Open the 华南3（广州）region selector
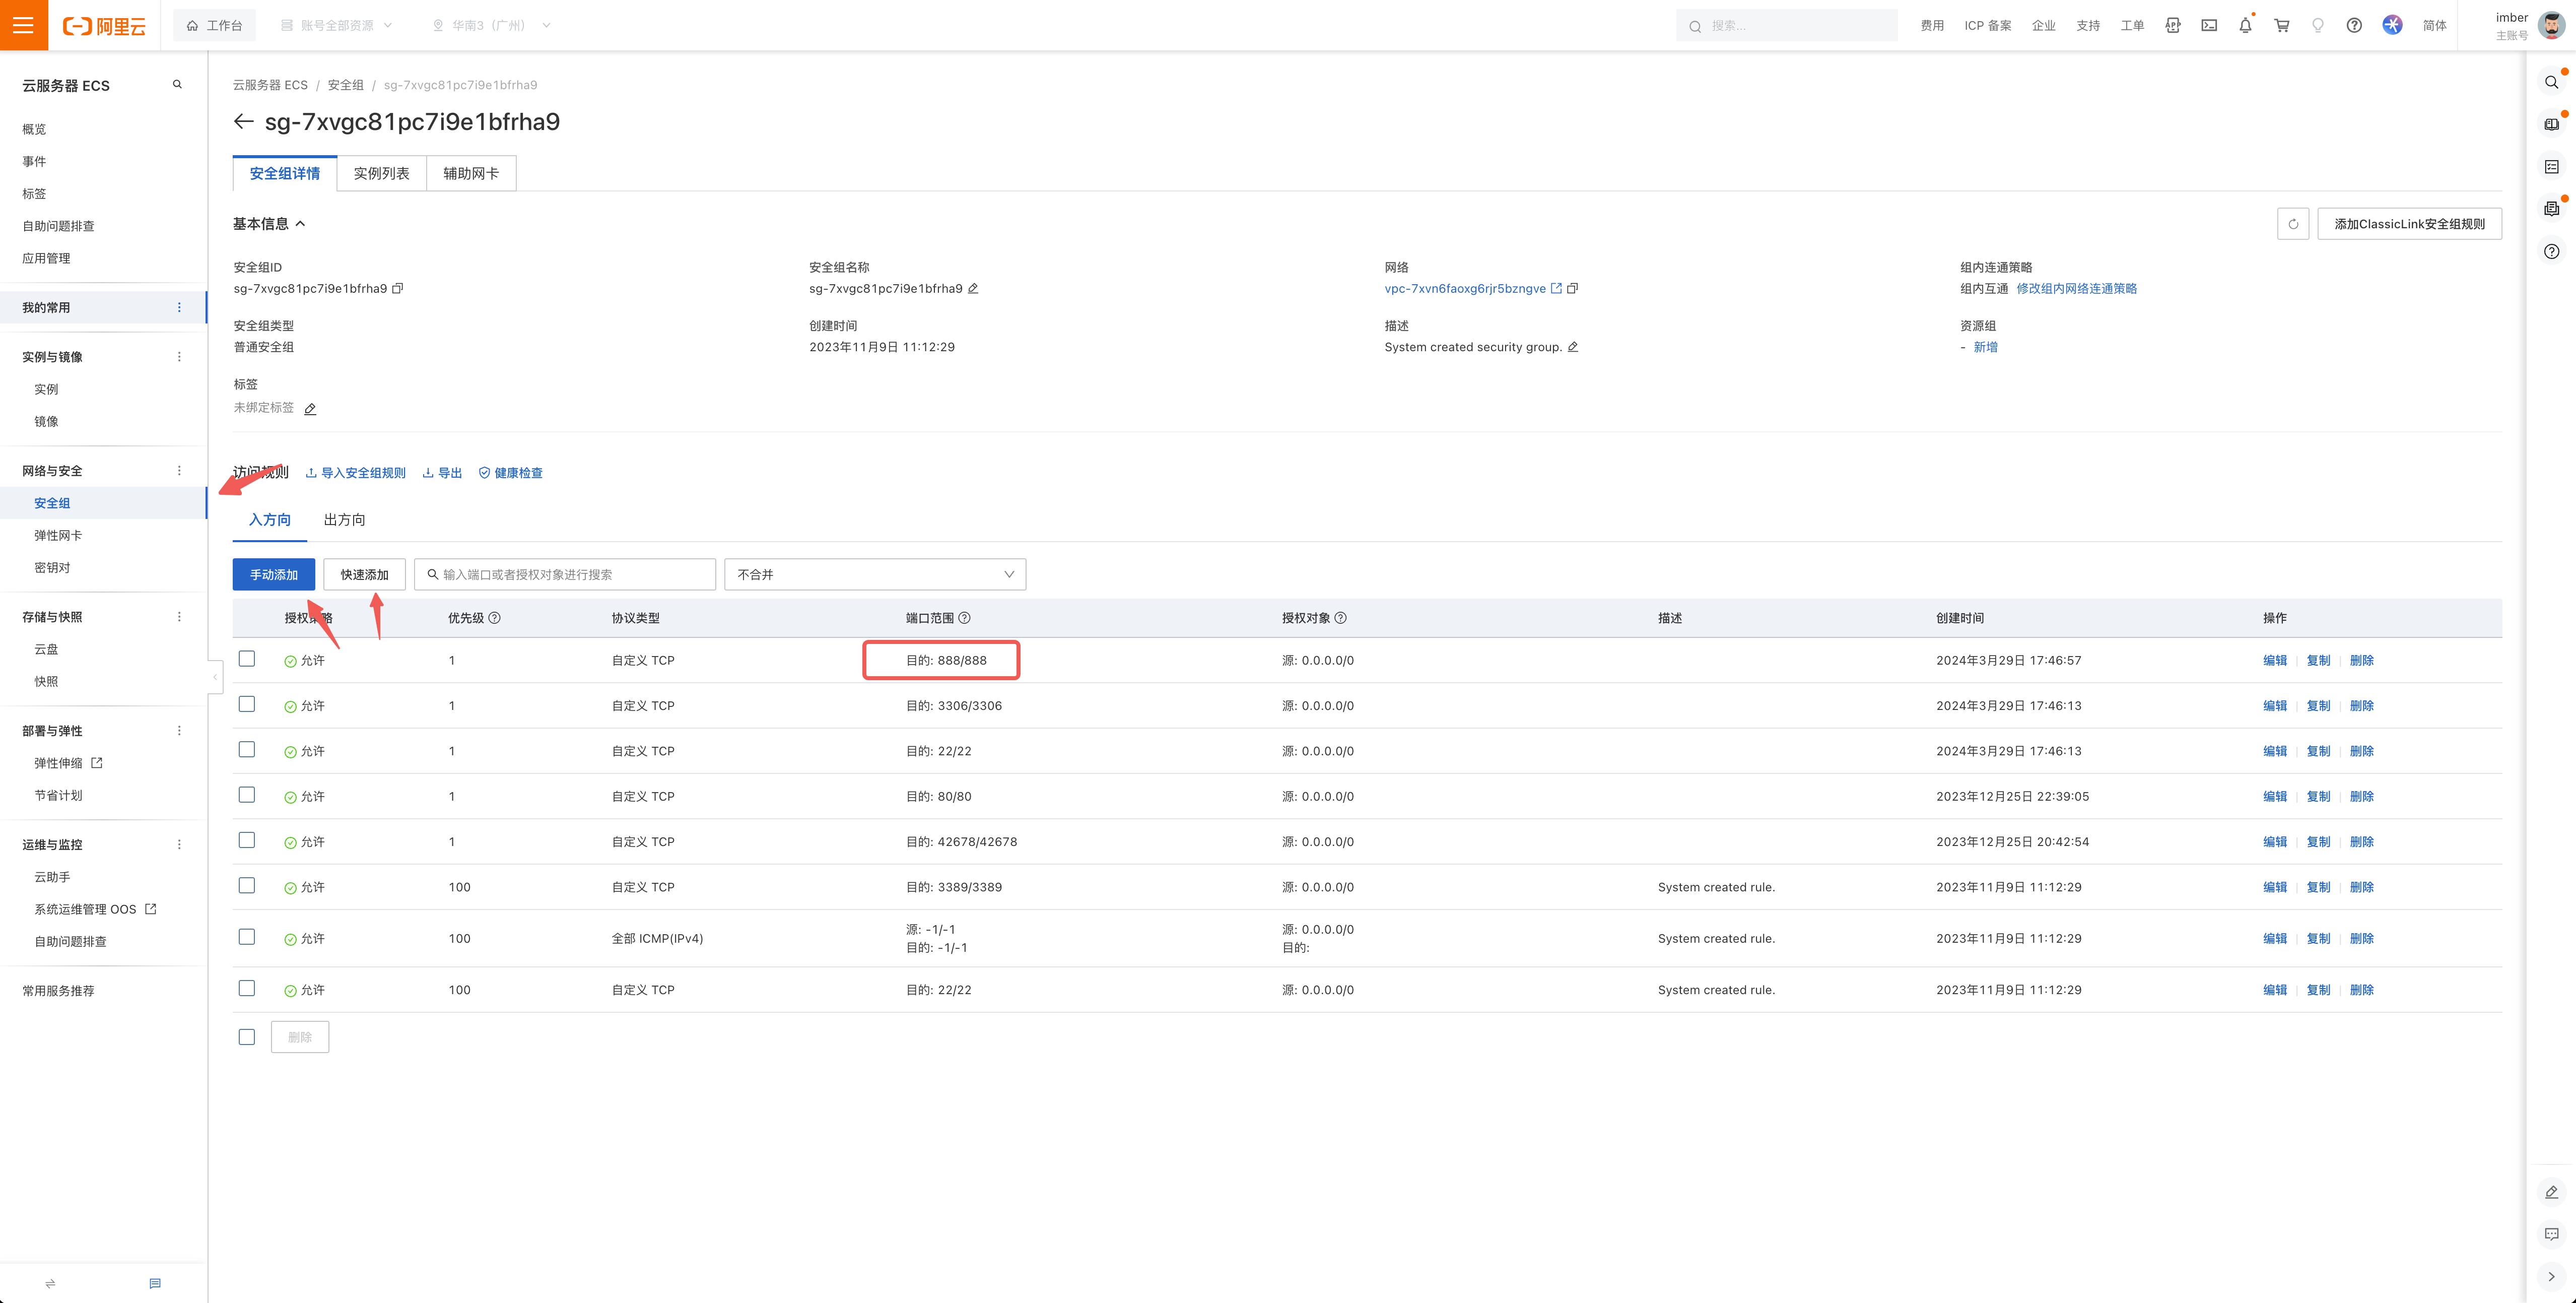 click(x=490, y=26)
